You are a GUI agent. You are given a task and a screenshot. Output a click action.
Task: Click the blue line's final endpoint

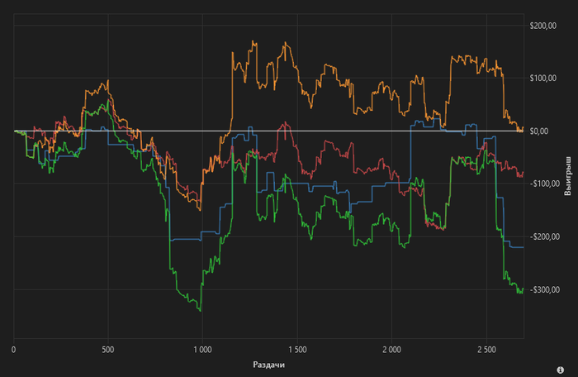[x=523, y=247]
